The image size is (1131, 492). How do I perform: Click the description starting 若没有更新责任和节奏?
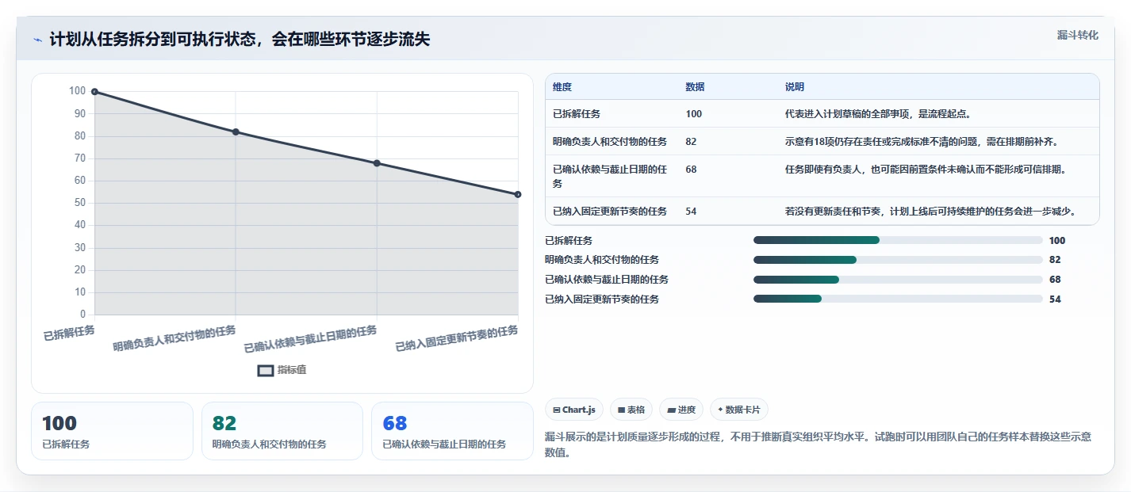click(x=930, y=211)
